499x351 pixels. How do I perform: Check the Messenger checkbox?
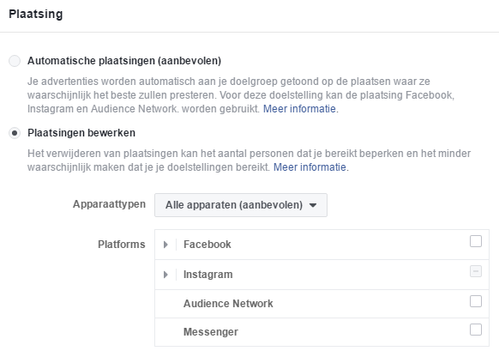(x=476, y=330)
